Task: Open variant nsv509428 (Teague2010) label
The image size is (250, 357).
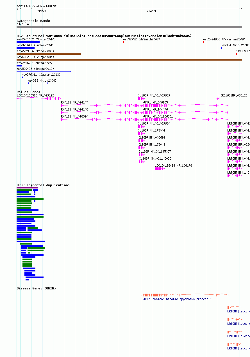Action: tap(35, 69)
